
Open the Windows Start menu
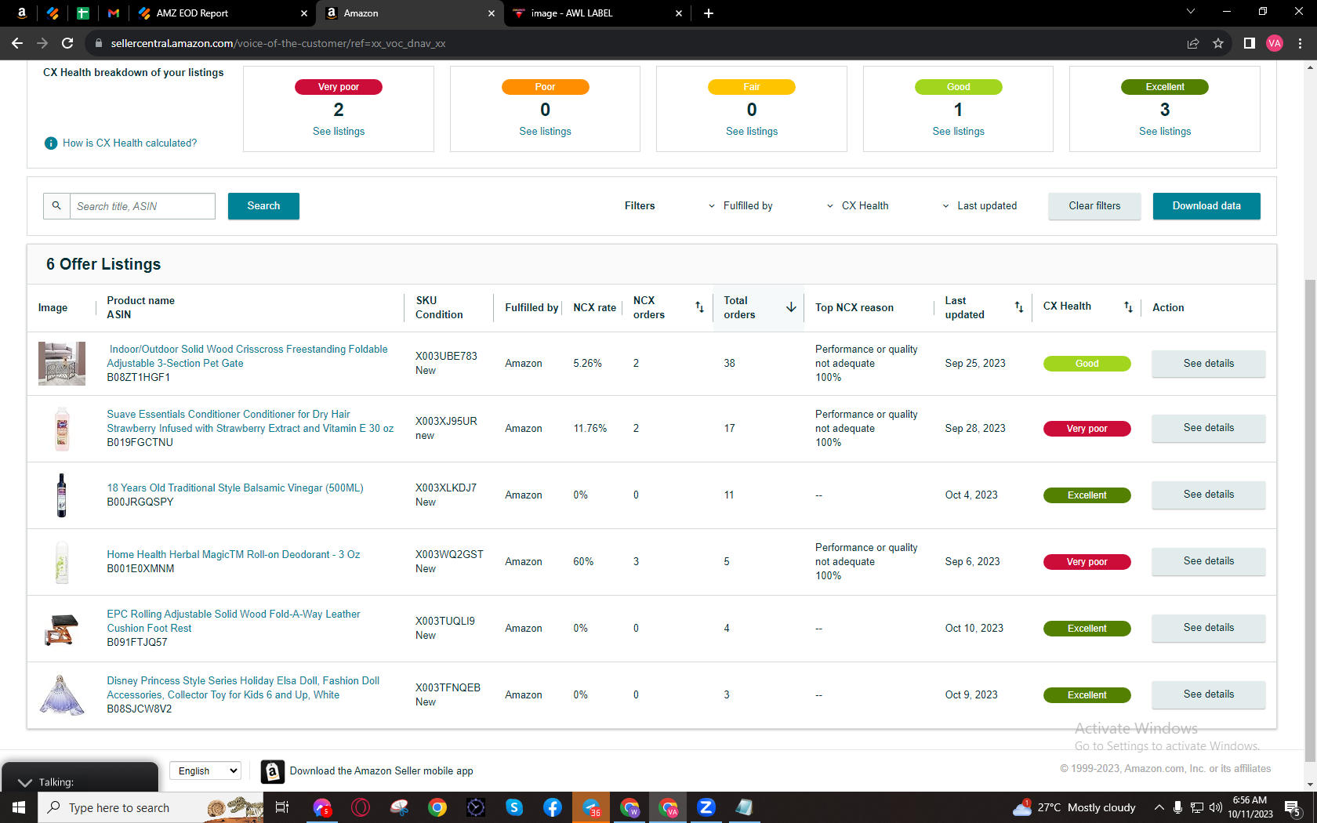(19, 807)
